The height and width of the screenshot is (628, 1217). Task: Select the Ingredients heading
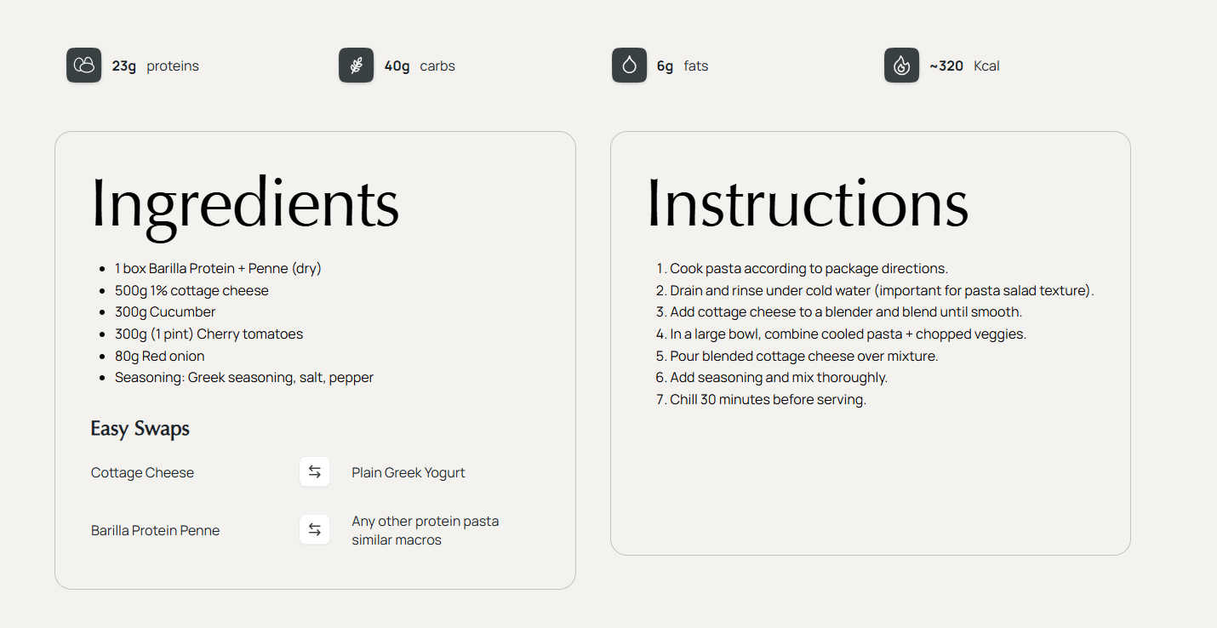pyautogui.click(x=245, y=204)
